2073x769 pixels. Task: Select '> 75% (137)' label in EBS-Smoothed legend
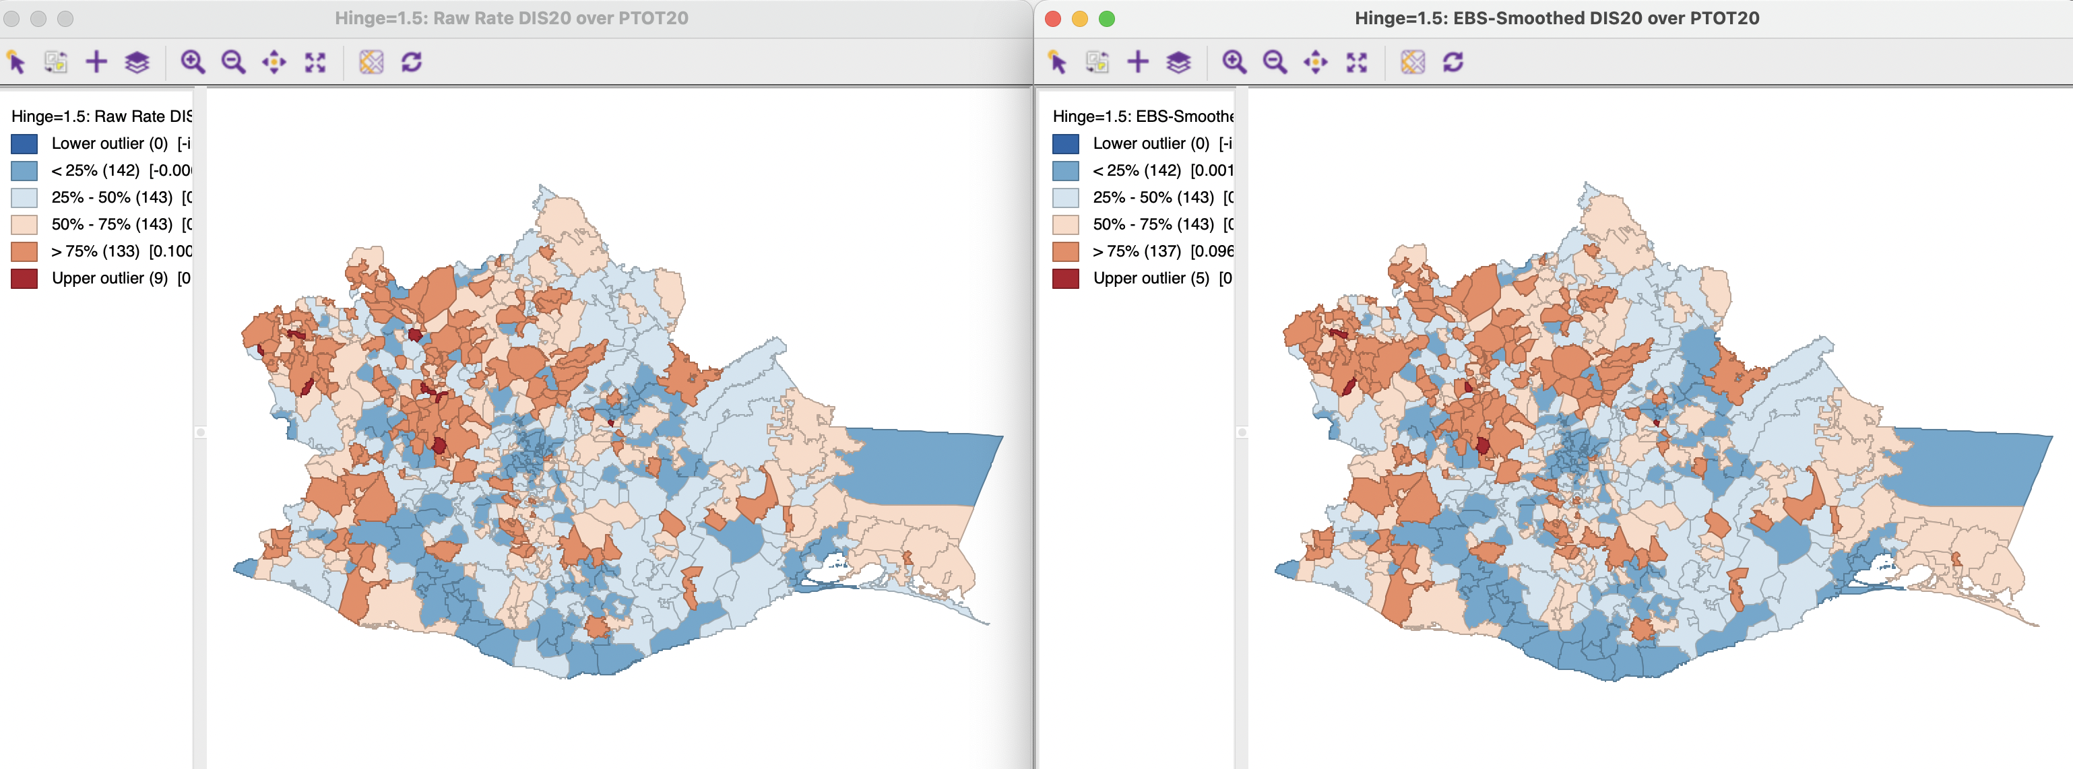[x=1137, y=251]
